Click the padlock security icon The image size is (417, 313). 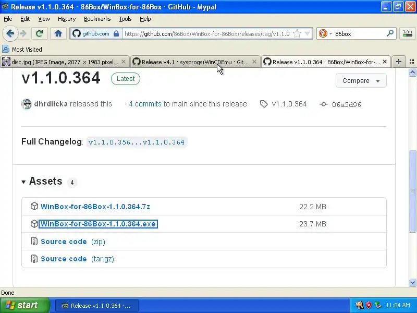click(x=116, y=33)
